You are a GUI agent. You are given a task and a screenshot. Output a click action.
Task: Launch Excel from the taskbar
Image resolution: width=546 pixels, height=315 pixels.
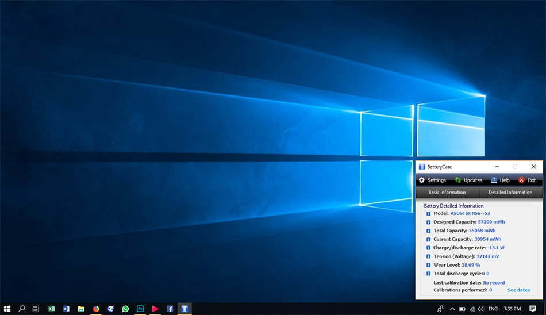pyautogui.click(x=52, y=309)
